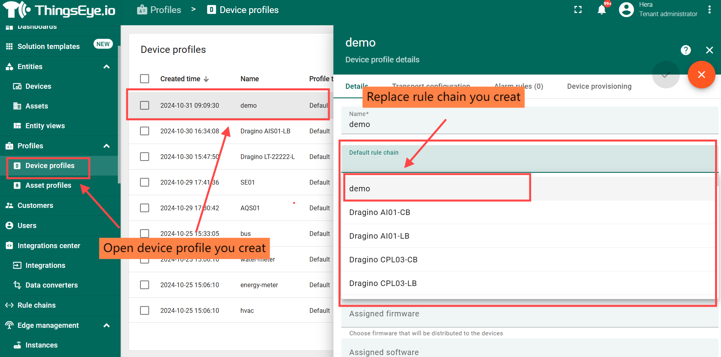This screenshot has height=357, width=721.
Task: Close the device profile details panel
Action: click(709, 50)
